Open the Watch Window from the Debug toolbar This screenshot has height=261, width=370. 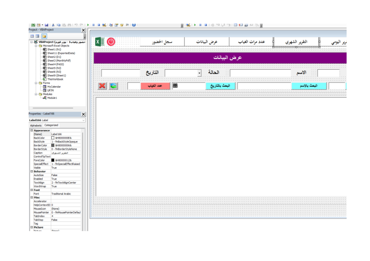click(x=246, y=25)
